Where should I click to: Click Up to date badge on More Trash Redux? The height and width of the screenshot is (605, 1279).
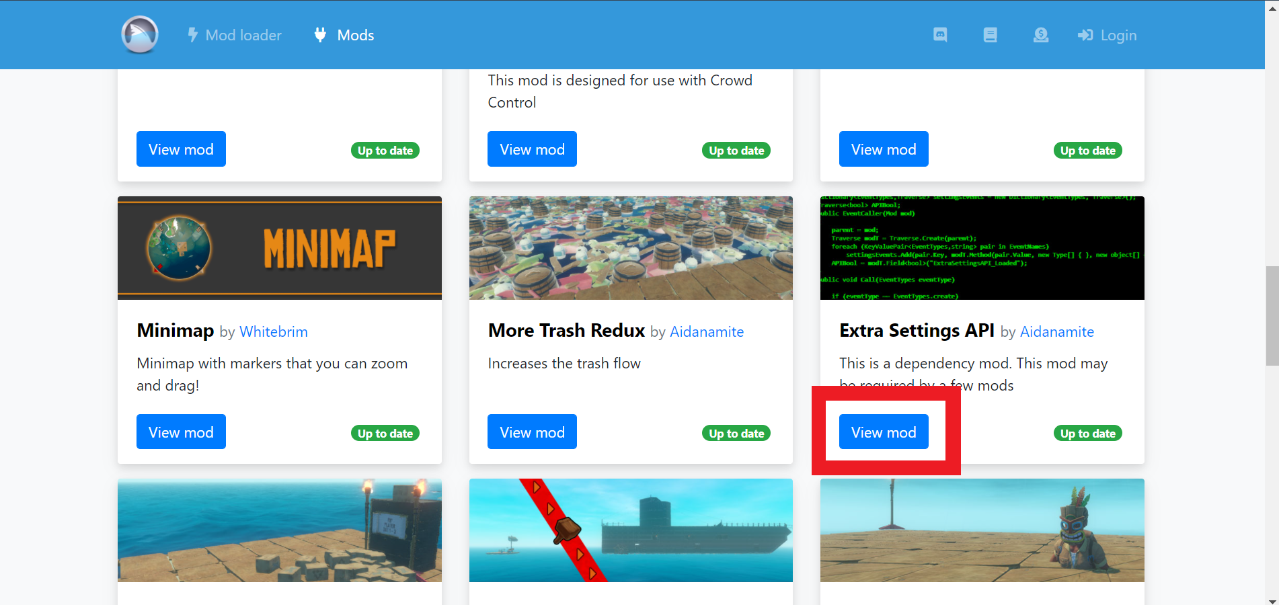click(x=736, y=434)
